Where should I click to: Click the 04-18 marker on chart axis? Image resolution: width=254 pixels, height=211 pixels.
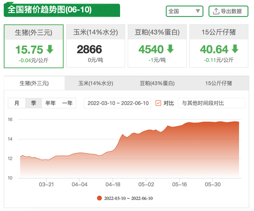tap(113, 184)
